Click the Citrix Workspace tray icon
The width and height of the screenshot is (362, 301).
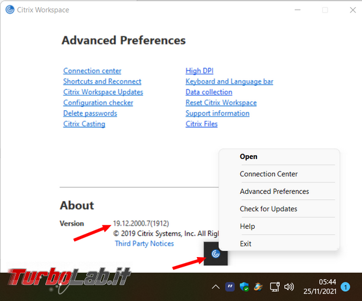coord(215,254)
